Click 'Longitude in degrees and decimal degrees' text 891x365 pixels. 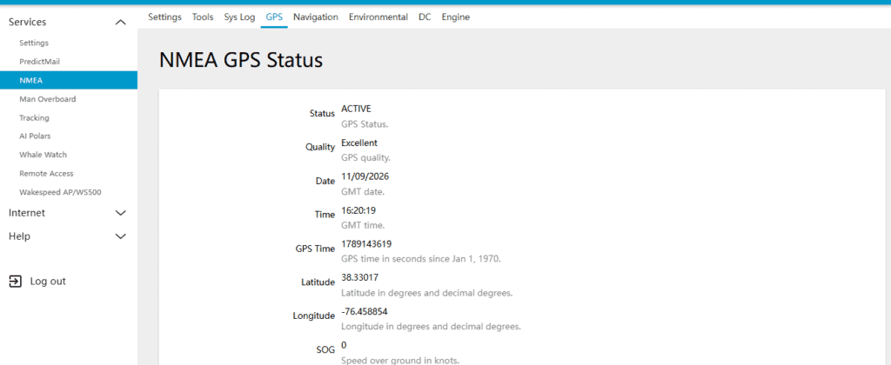point(432,327)
